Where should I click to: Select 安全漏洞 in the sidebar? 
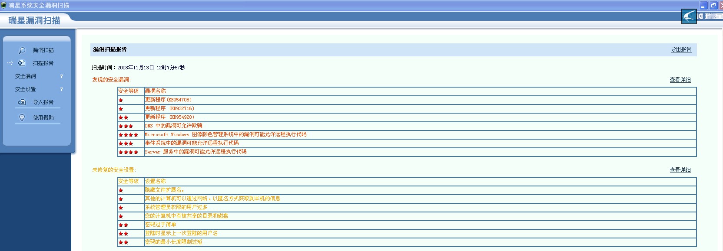tap(26, 76)
